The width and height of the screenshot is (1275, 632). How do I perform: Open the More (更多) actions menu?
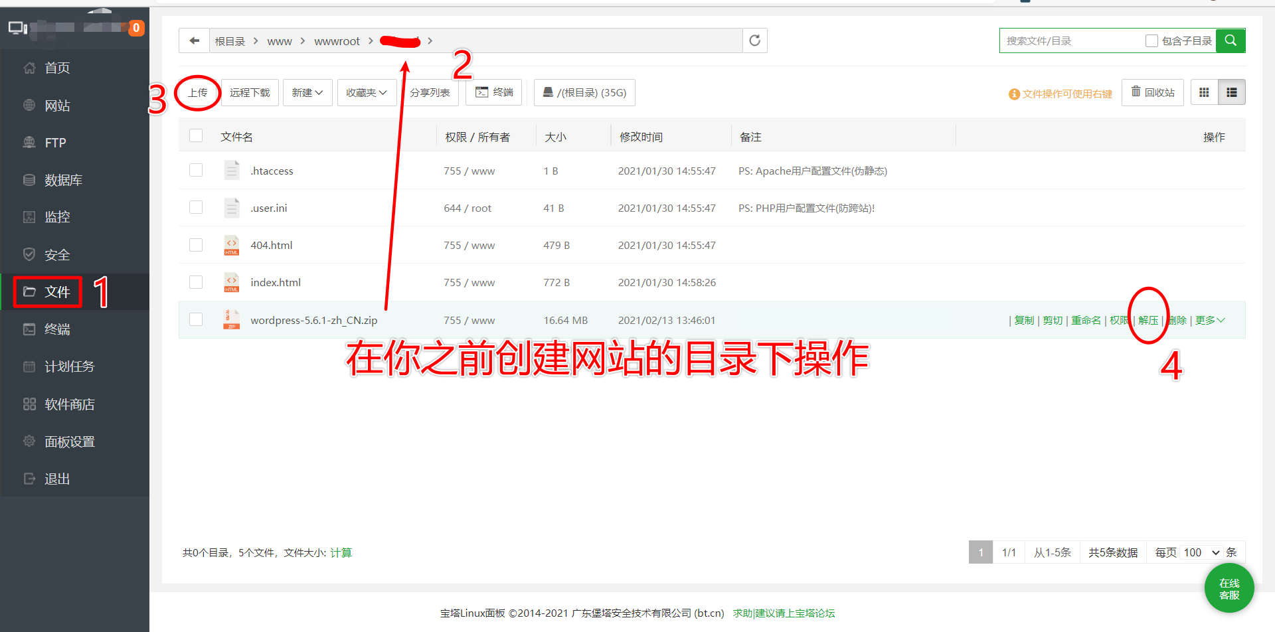(x=1209, y=321)
